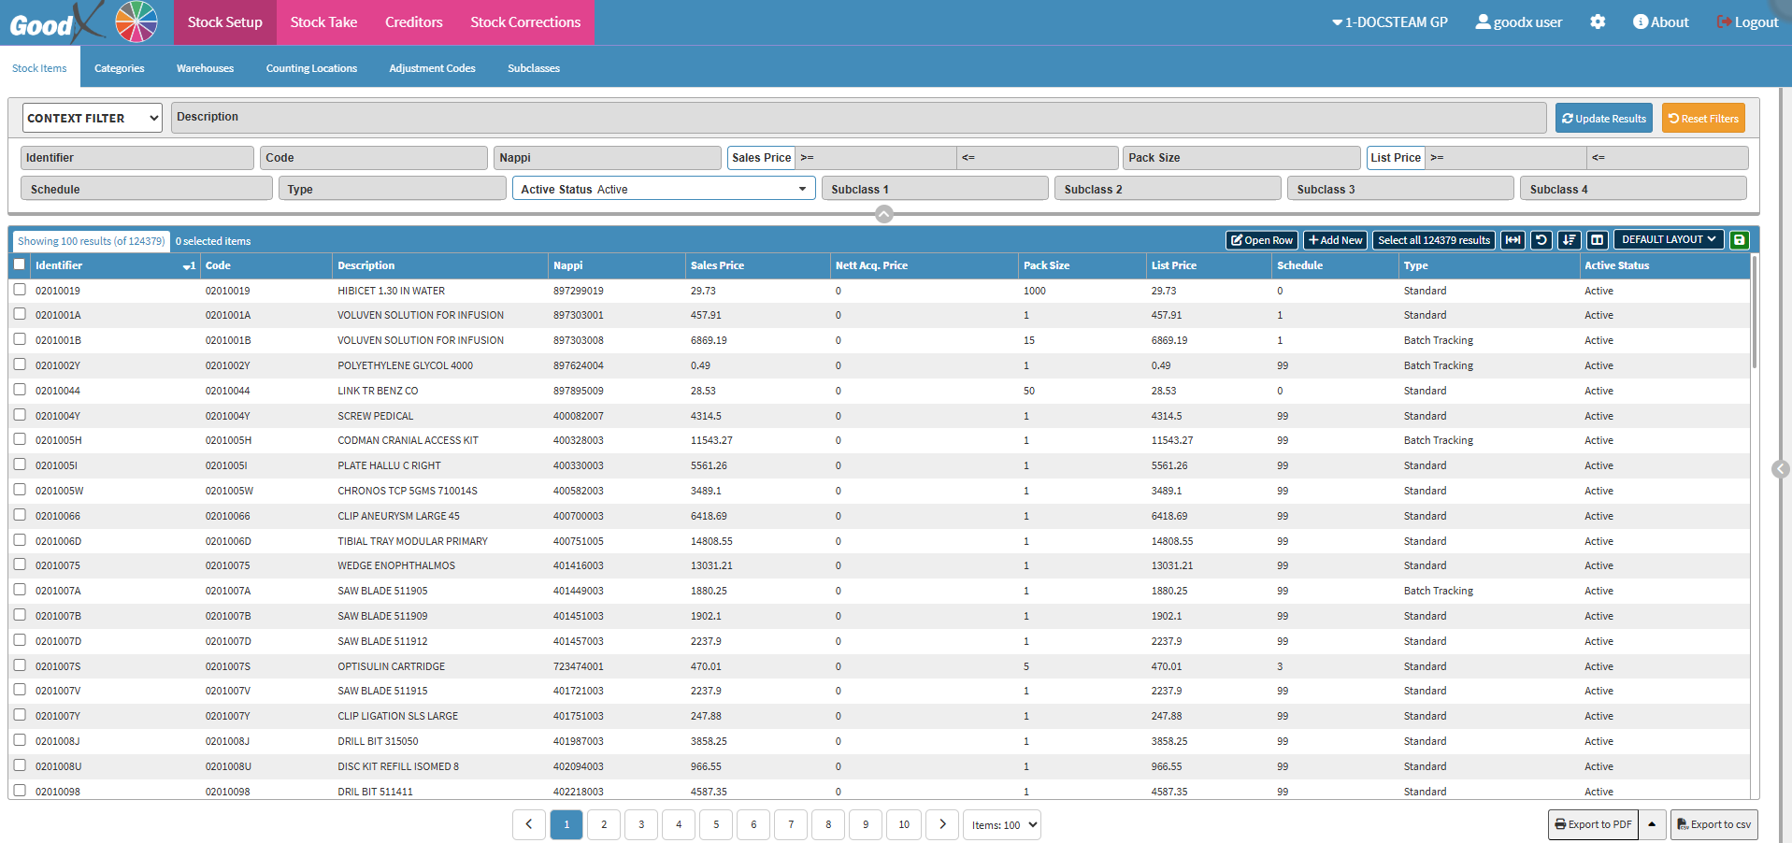Click the auto-fit column width icon
This screenshot has height=843, width=1792.
point(1512,240)
